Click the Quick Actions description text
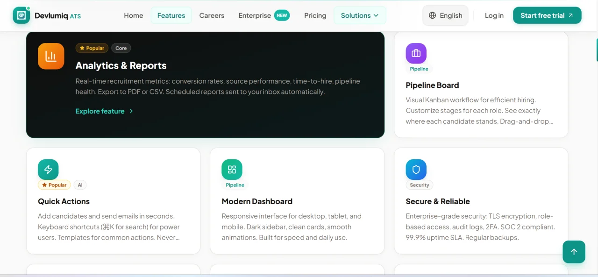This screenshot has height=277, width=598. click(109, 227)
